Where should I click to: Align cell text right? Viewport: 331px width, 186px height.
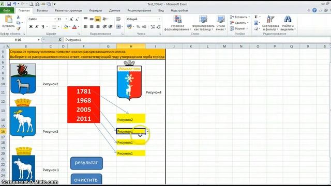click(98, 26)
